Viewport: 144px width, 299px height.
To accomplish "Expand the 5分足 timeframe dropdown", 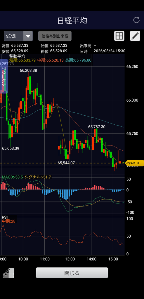I will [18, 36].
